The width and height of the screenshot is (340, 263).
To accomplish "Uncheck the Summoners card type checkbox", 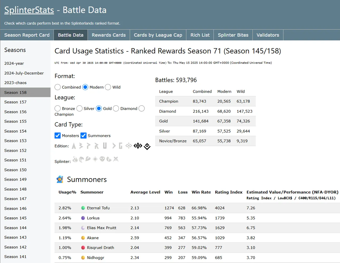I will click(83, 135).
